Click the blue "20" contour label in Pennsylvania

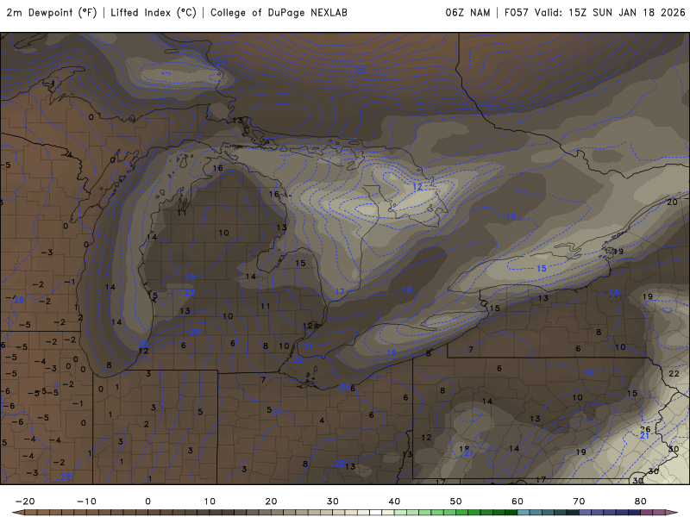click(x=588, y=372)
